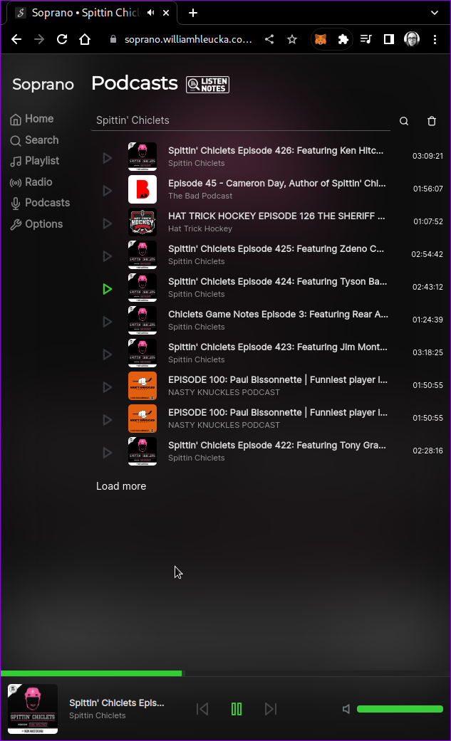Open the Home sidebar item
This screenshot has width=451, height=741.
point(32,119)
